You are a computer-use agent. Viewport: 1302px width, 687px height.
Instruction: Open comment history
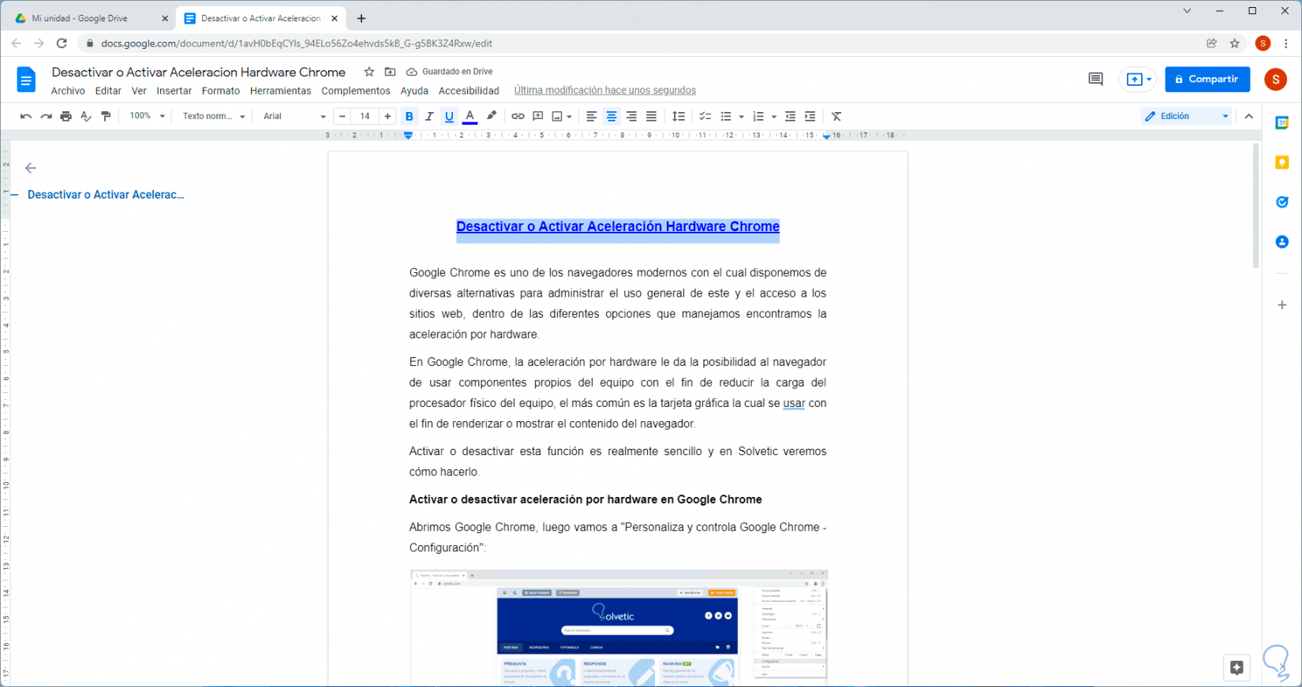tap(1095, 79)
